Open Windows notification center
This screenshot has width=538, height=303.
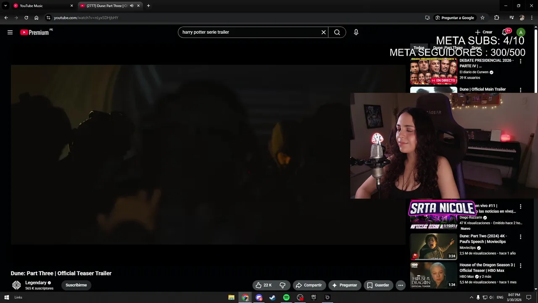click(529, 298)
